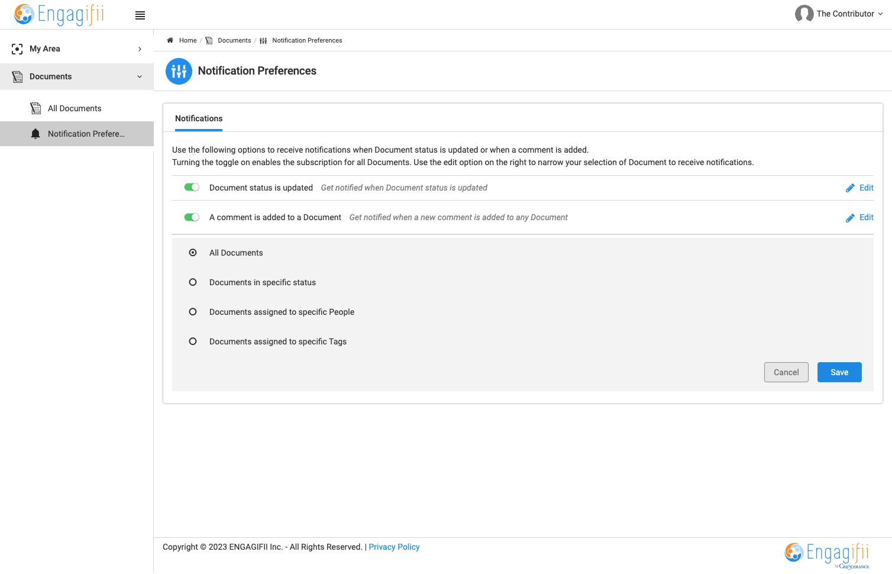This screenshot has height=574, width=892.
Task: Click the user avatar icon
Action: pyautogui.click(x=804, y=14)
